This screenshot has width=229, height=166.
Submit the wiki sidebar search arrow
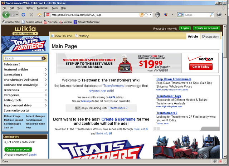(44, 58)
